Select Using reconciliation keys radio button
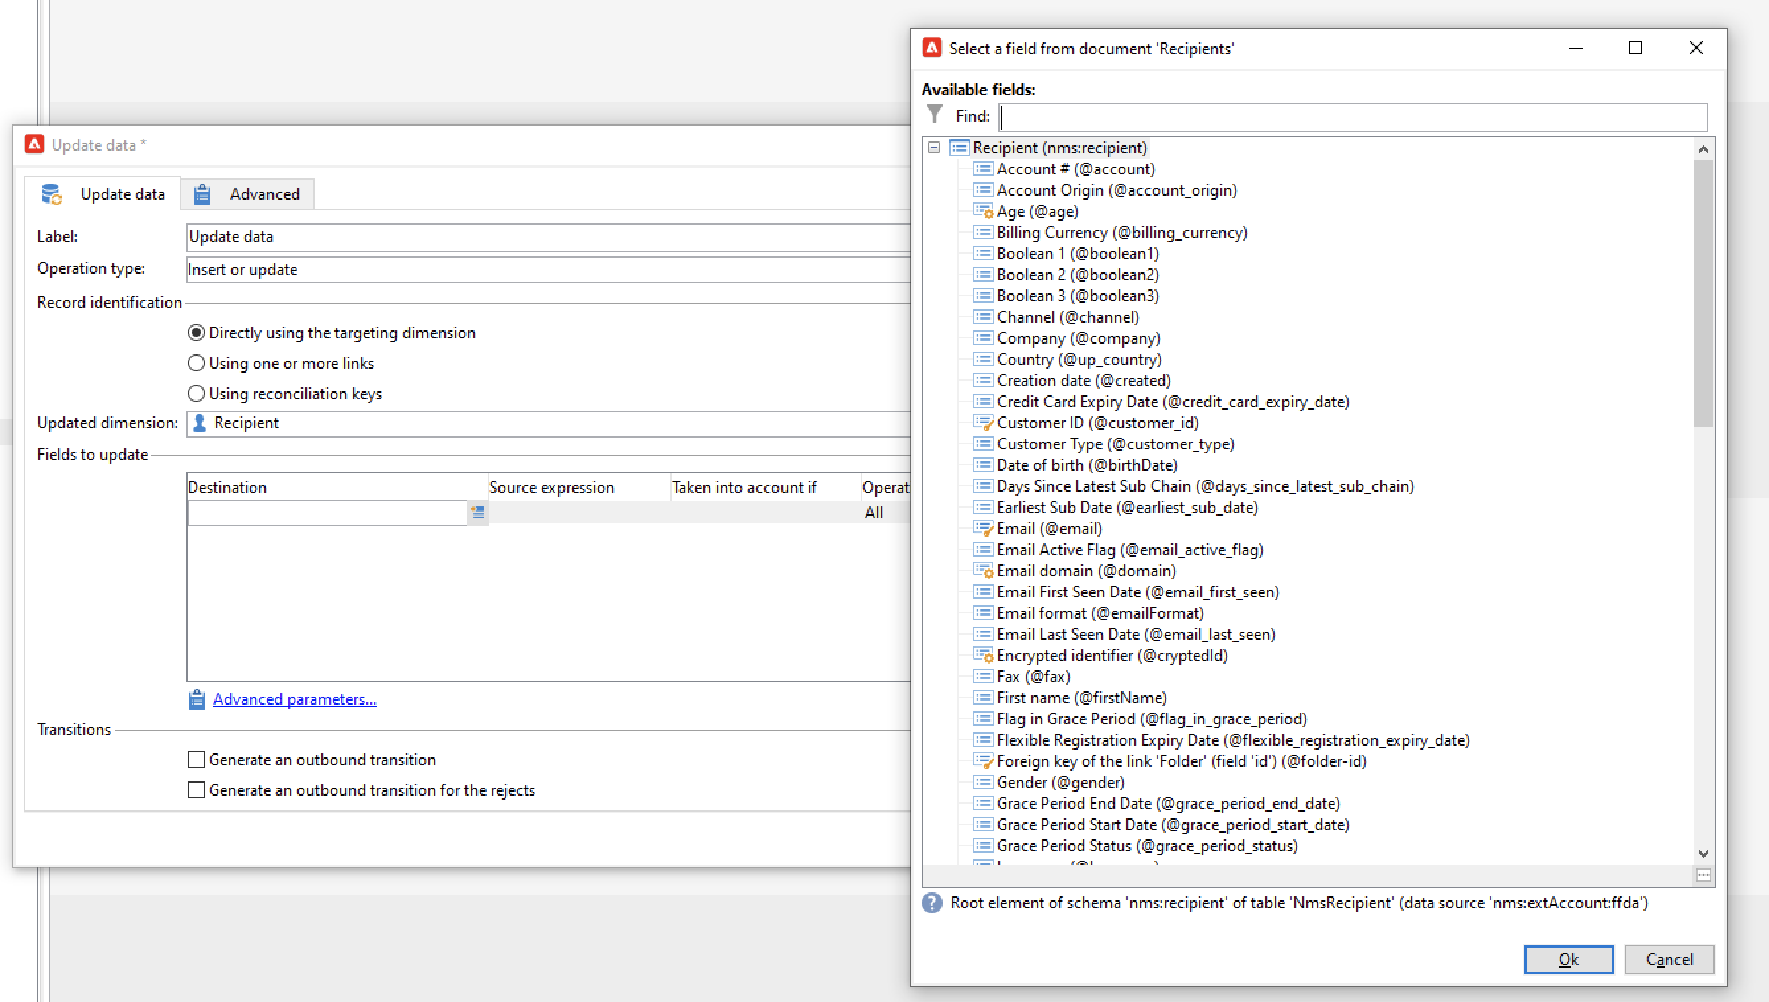Viewport: 1769px width, 1002px height. coord(196,394)
